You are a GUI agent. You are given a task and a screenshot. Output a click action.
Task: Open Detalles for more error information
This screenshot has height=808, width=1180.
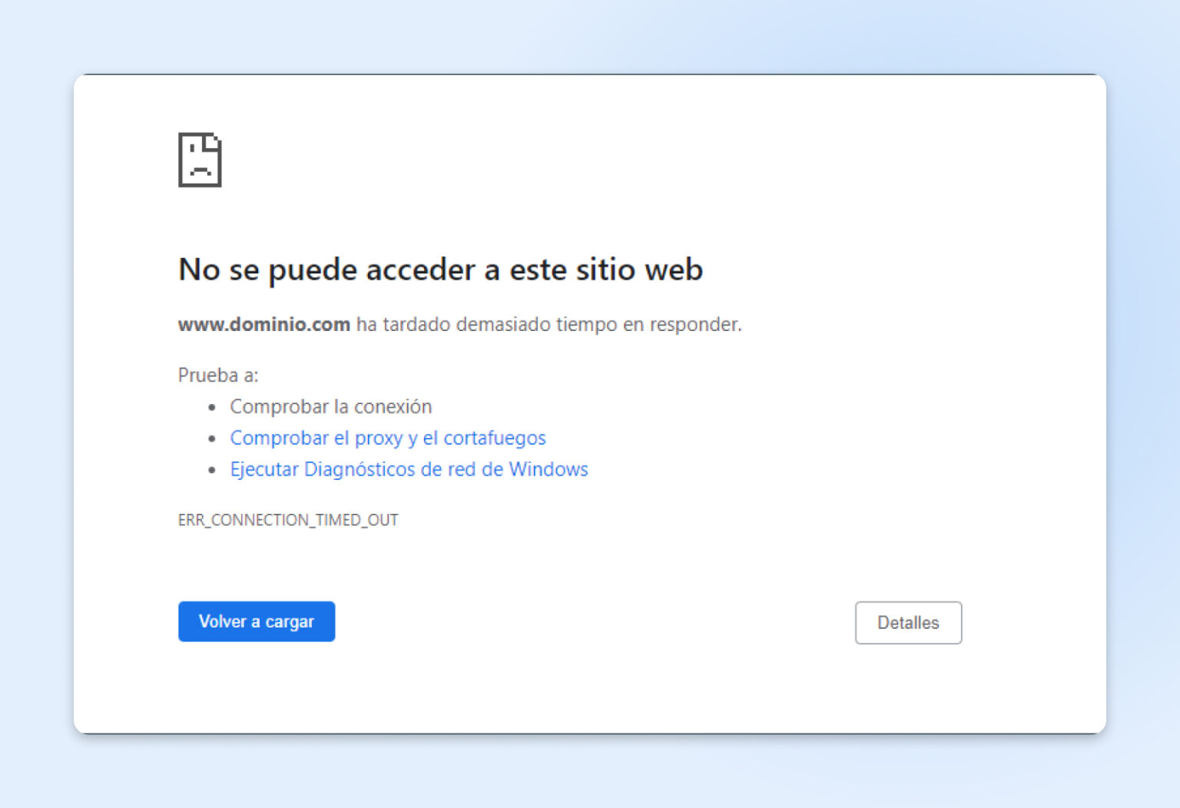tap(908, 623)
